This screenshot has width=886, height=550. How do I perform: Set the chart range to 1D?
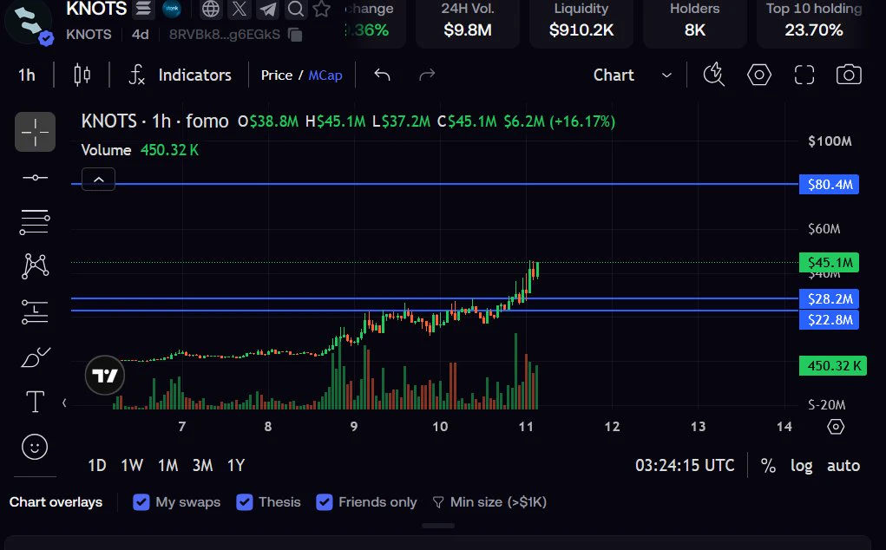(97, 465)
